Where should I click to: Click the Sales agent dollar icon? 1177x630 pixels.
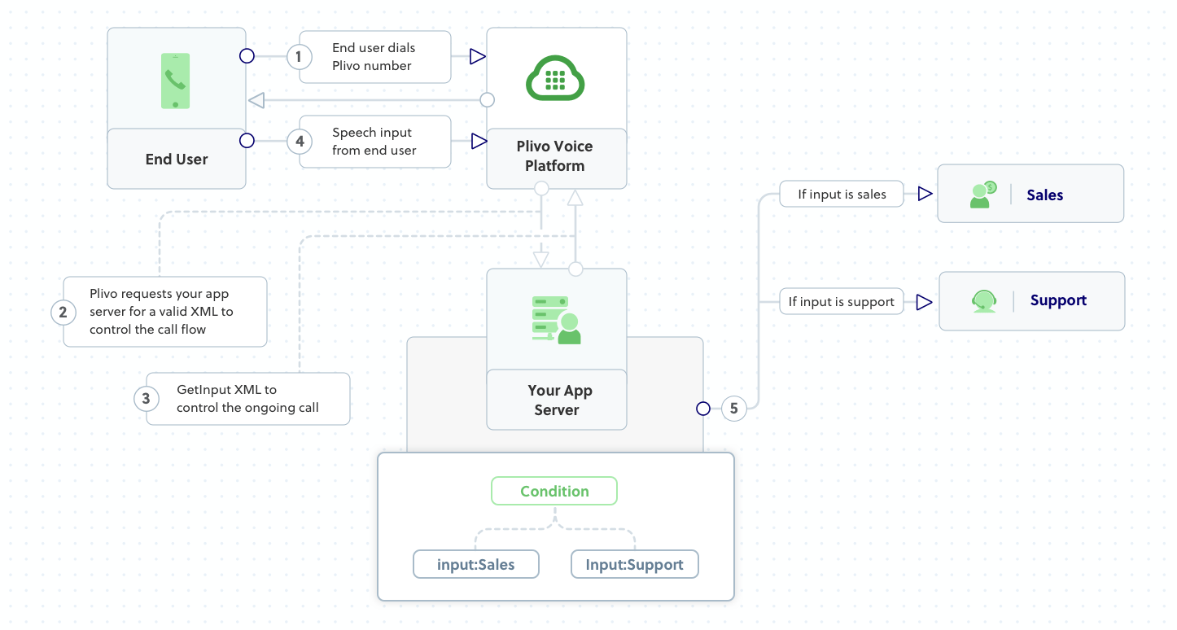point(983,195)
